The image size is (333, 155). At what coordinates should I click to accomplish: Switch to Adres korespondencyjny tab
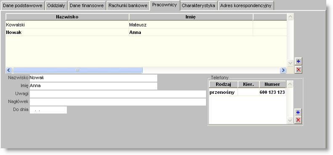(x=246, y=6)
